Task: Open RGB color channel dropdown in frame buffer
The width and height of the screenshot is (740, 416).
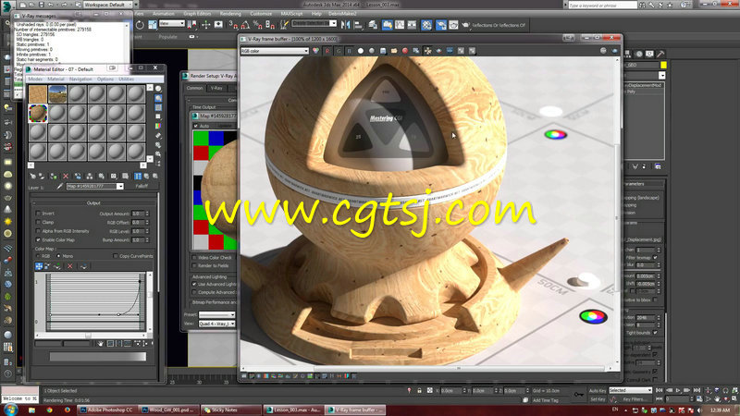Action: (275, 51)
